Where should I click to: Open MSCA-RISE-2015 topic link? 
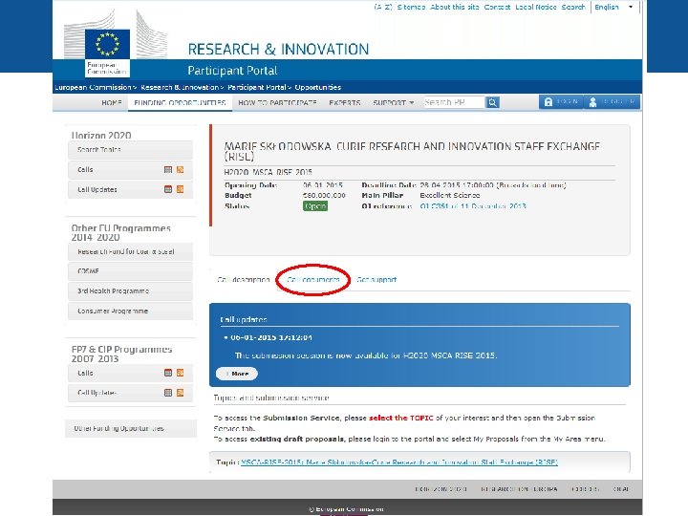point(399,462)
